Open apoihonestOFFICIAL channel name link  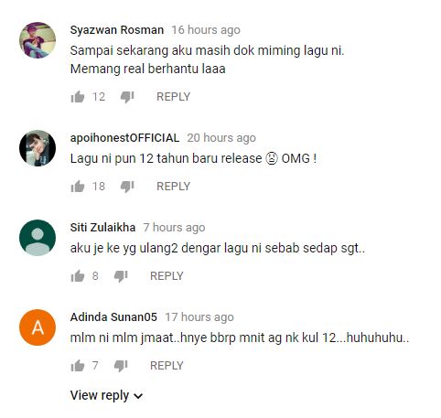point(124,138)
